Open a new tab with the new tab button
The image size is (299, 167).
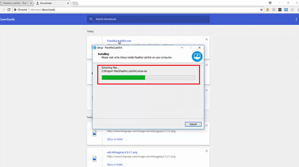pyautogui.click(x=75, y=3)
